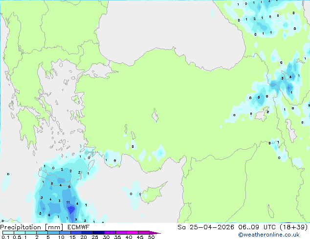
Task: Click the legend scale label '50'
Action: (151, 237)
